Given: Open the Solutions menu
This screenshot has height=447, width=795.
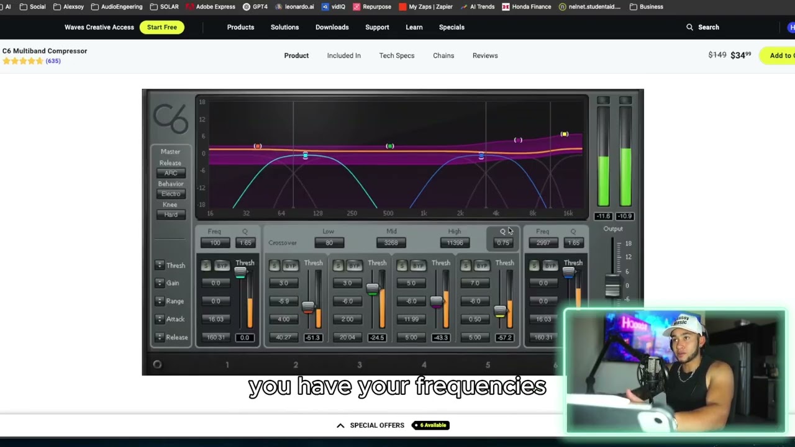Looking at the screenshot, I should (x=284, y=27).
